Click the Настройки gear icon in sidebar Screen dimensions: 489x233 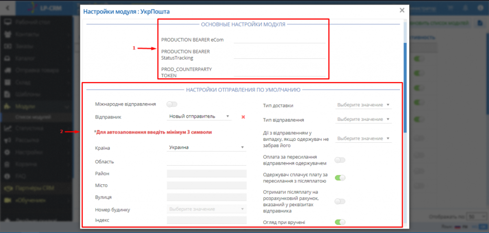[8, 152]
